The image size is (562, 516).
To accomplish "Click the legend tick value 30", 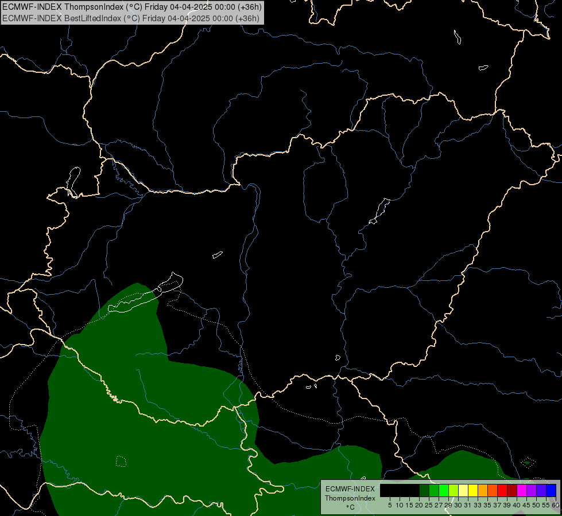I will click(458, 505).
